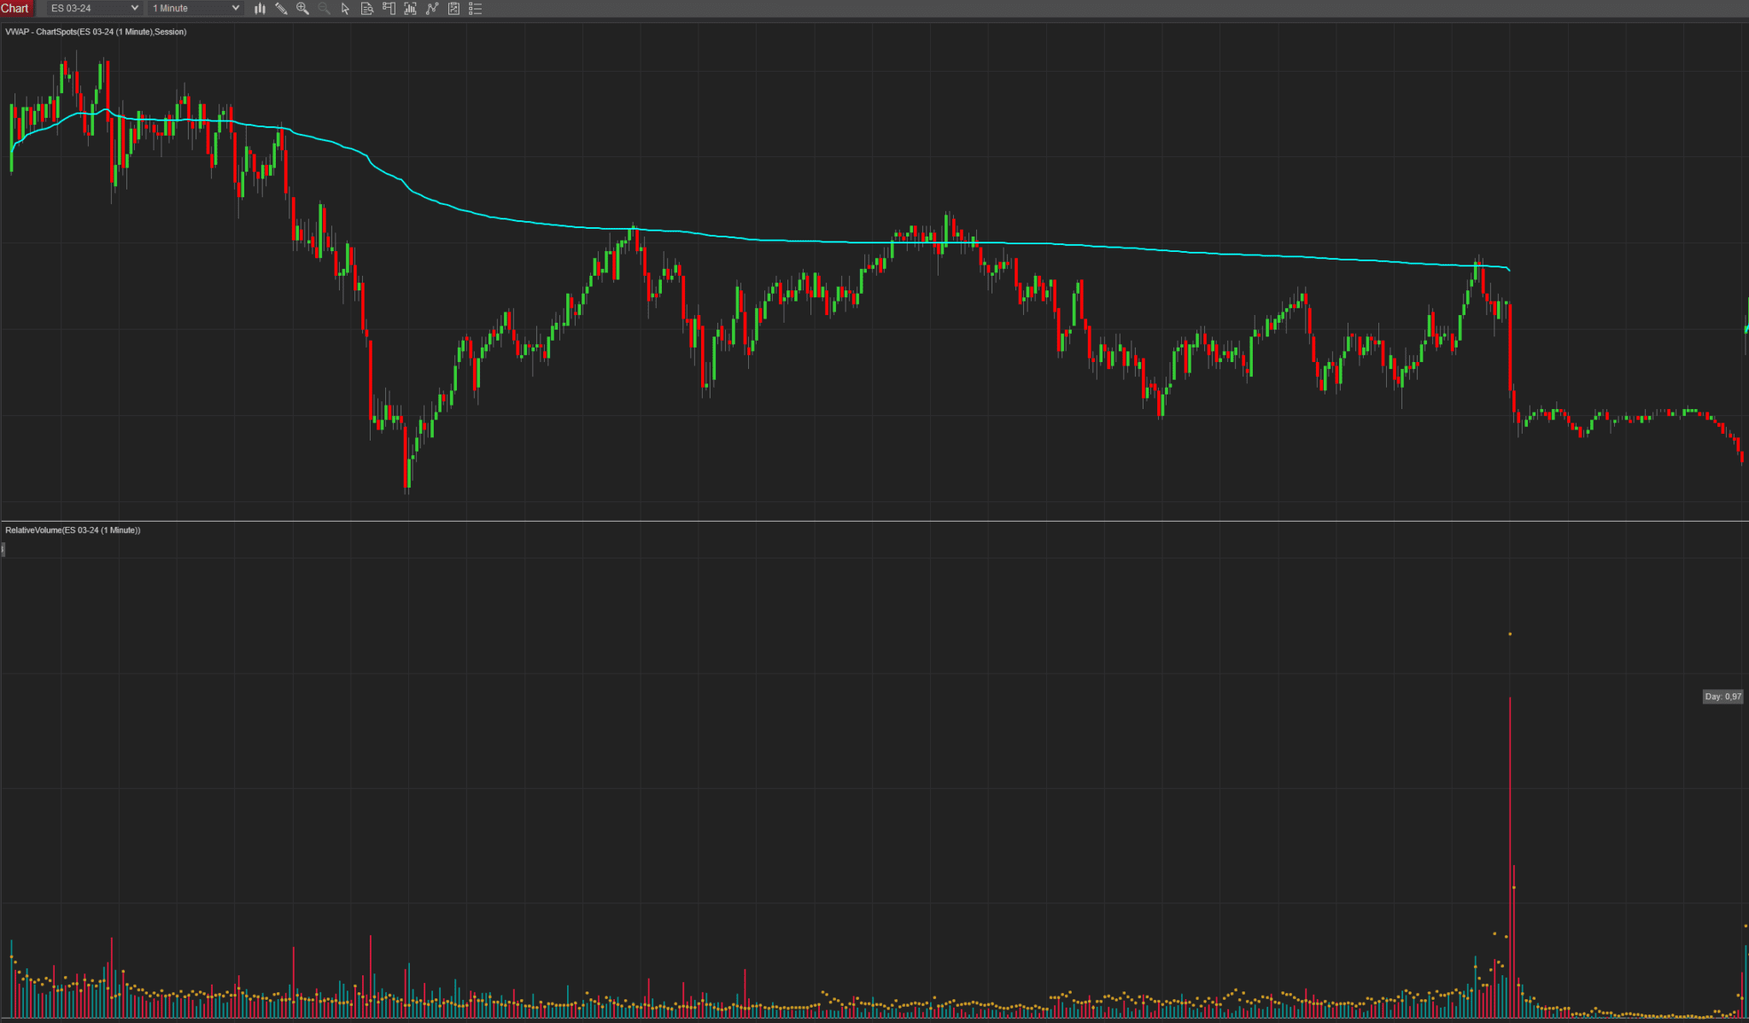Click the panel layout toolbar icon
The image size is (1749, 1023).
(389, 8)
